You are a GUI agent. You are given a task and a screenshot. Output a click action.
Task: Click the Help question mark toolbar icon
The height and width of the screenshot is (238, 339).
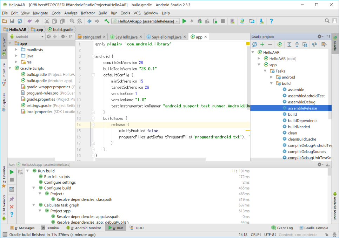[271, 21]
